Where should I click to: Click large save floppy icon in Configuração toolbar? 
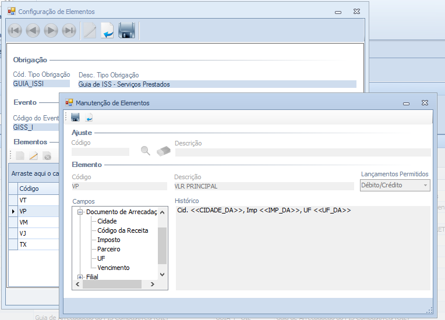click(126, 30)
